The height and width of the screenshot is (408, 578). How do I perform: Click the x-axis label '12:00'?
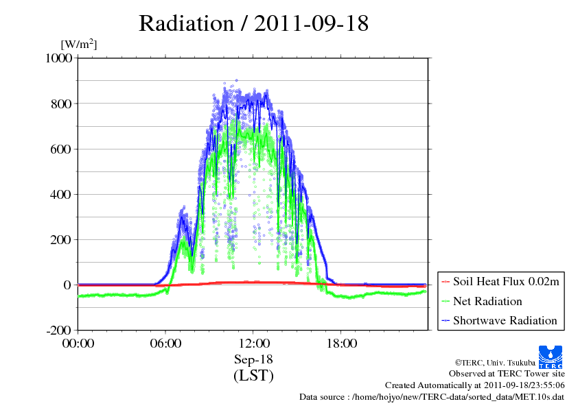coord(254,343)
